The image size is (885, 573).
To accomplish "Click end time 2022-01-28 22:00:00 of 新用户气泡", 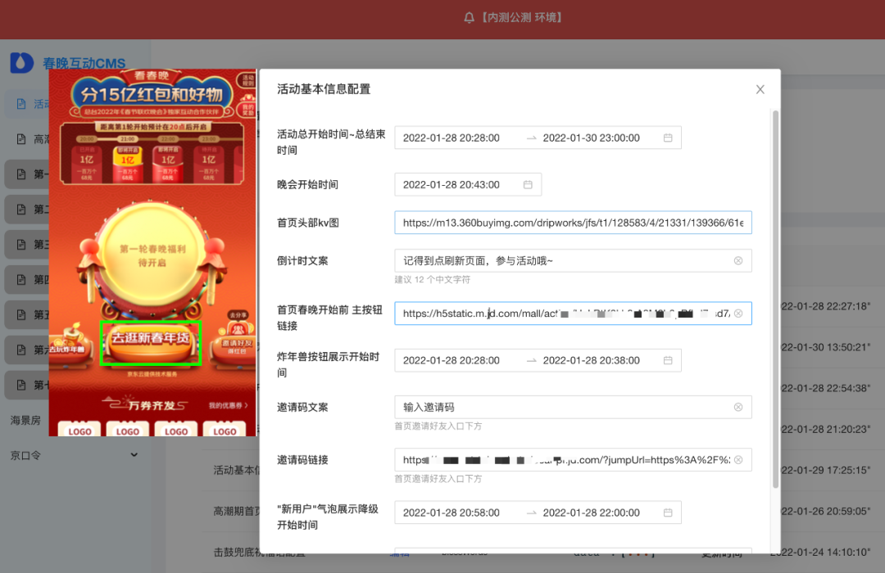I will click(591, 512).
